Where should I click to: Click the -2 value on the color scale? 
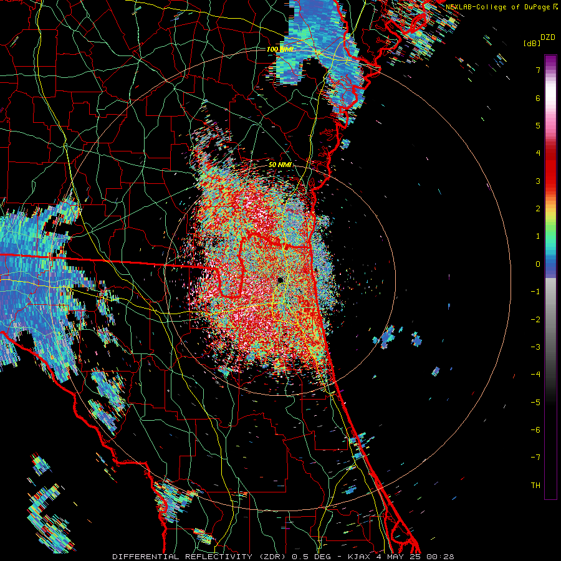point(535,320)
